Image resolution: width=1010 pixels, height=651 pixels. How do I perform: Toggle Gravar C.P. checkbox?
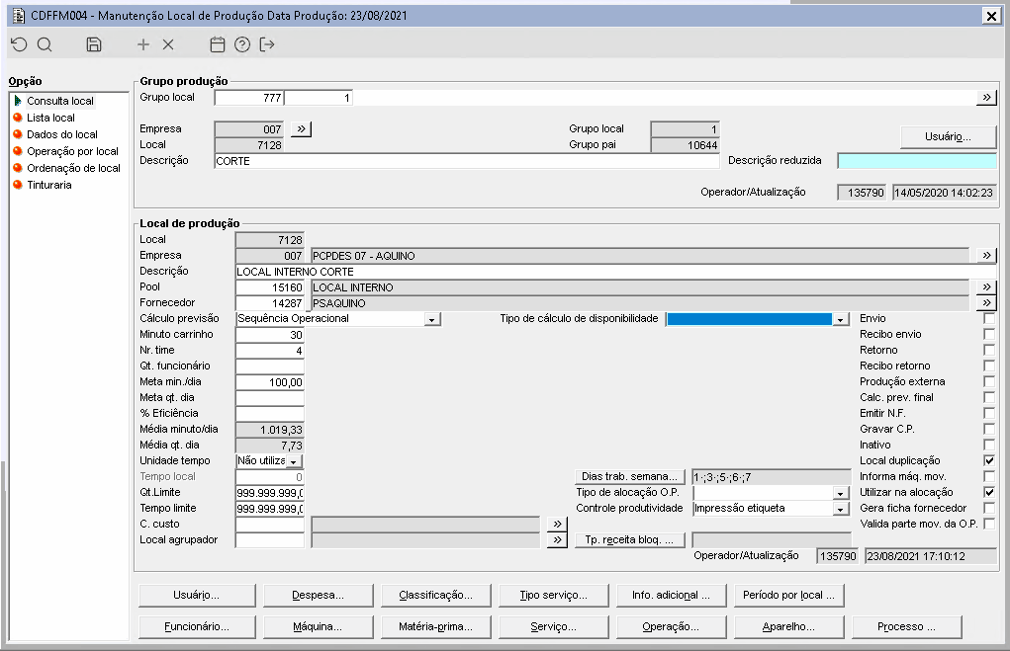pos(989,429)
